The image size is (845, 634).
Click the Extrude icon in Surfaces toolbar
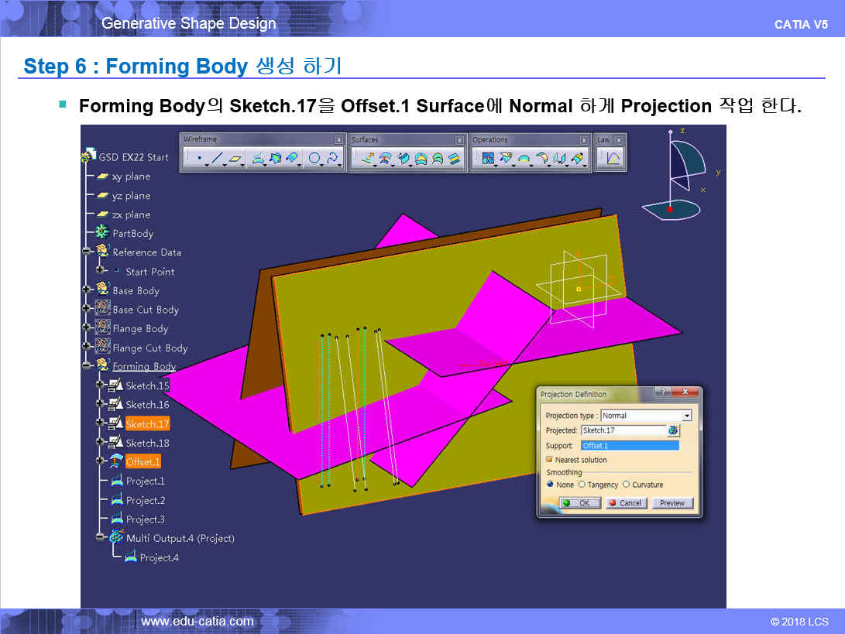[x=366, y=159]
